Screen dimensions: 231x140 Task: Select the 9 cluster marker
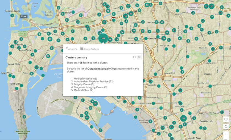click(228, 15)
